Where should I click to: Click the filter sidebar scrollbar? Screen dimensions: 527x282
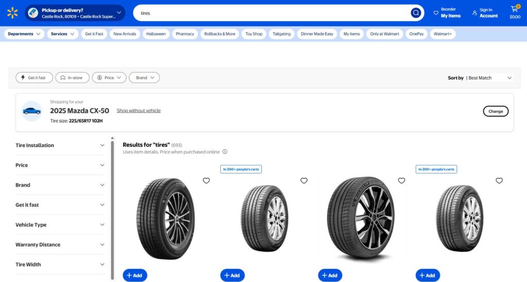pos(112,206)
